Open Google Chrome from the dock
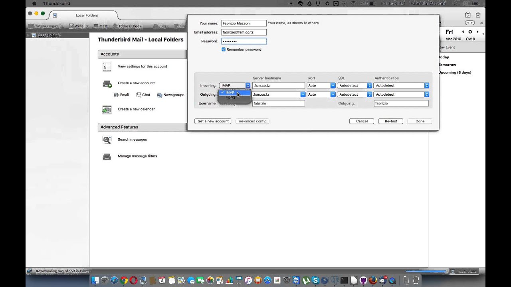 124,280
